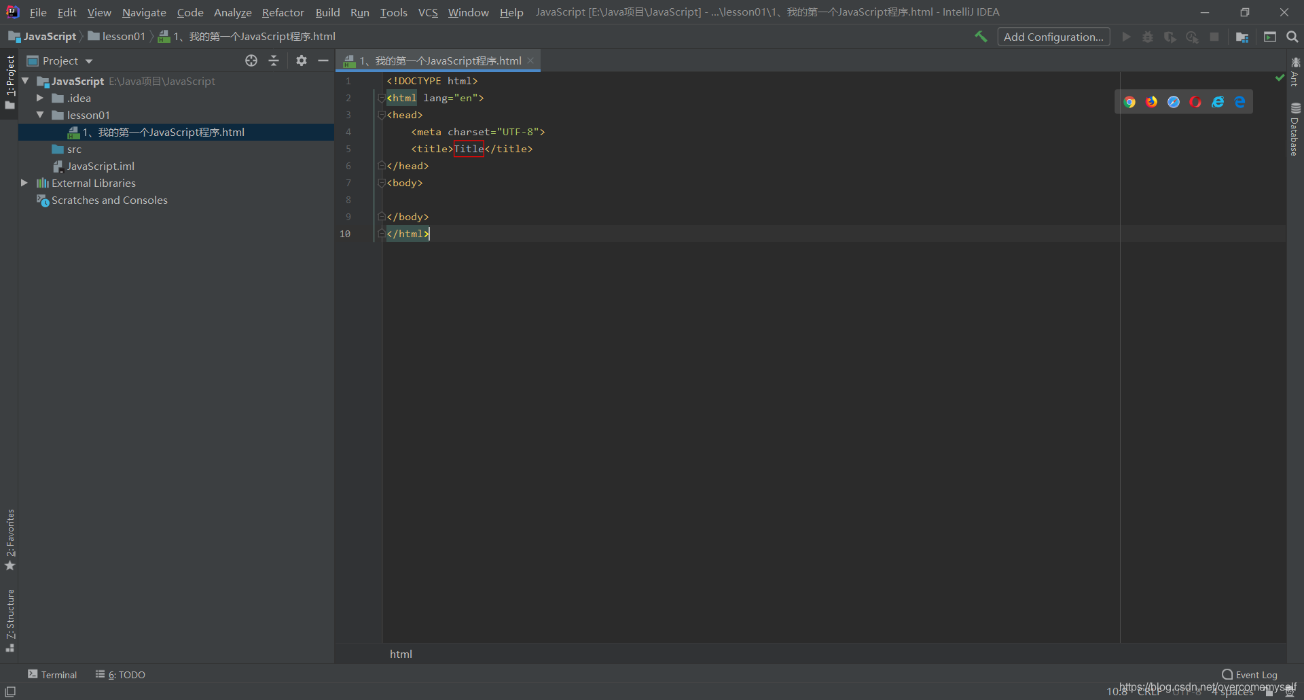Open the File menu
This screenshot has width=1304, height=700.
[x=38, y=12]
